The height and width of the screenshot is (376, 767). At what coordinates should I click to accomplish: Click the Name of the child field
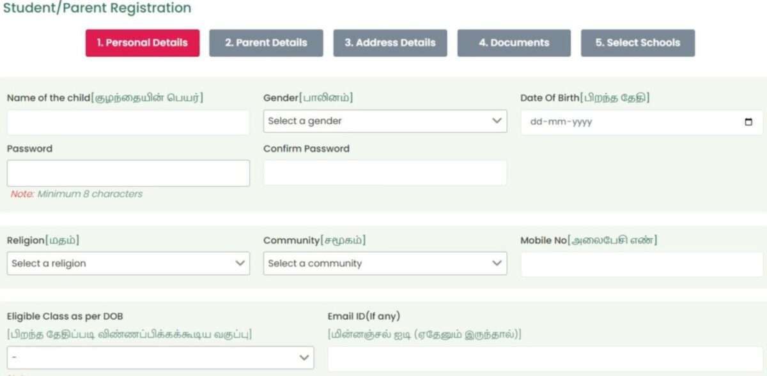(x=128, y=123)
